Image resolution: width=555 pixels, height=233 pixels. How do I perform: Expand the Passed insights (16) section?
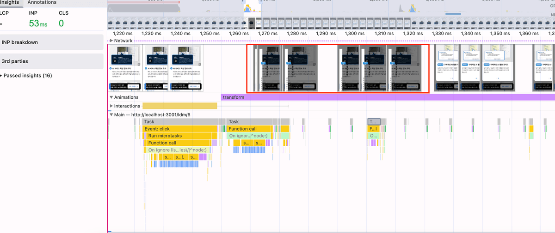pos(27,75)
